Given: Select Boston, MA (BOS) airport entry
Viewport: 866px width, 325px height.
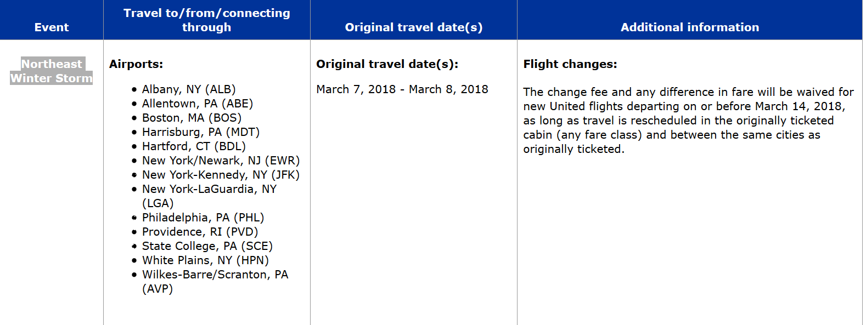Looking at the screenshot, I should (x=192, y=118).
